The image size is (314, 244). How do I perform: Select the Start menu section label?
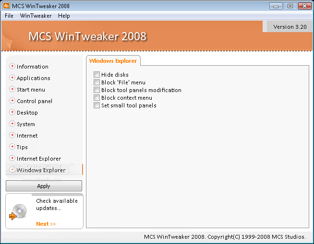pos(31,90)
